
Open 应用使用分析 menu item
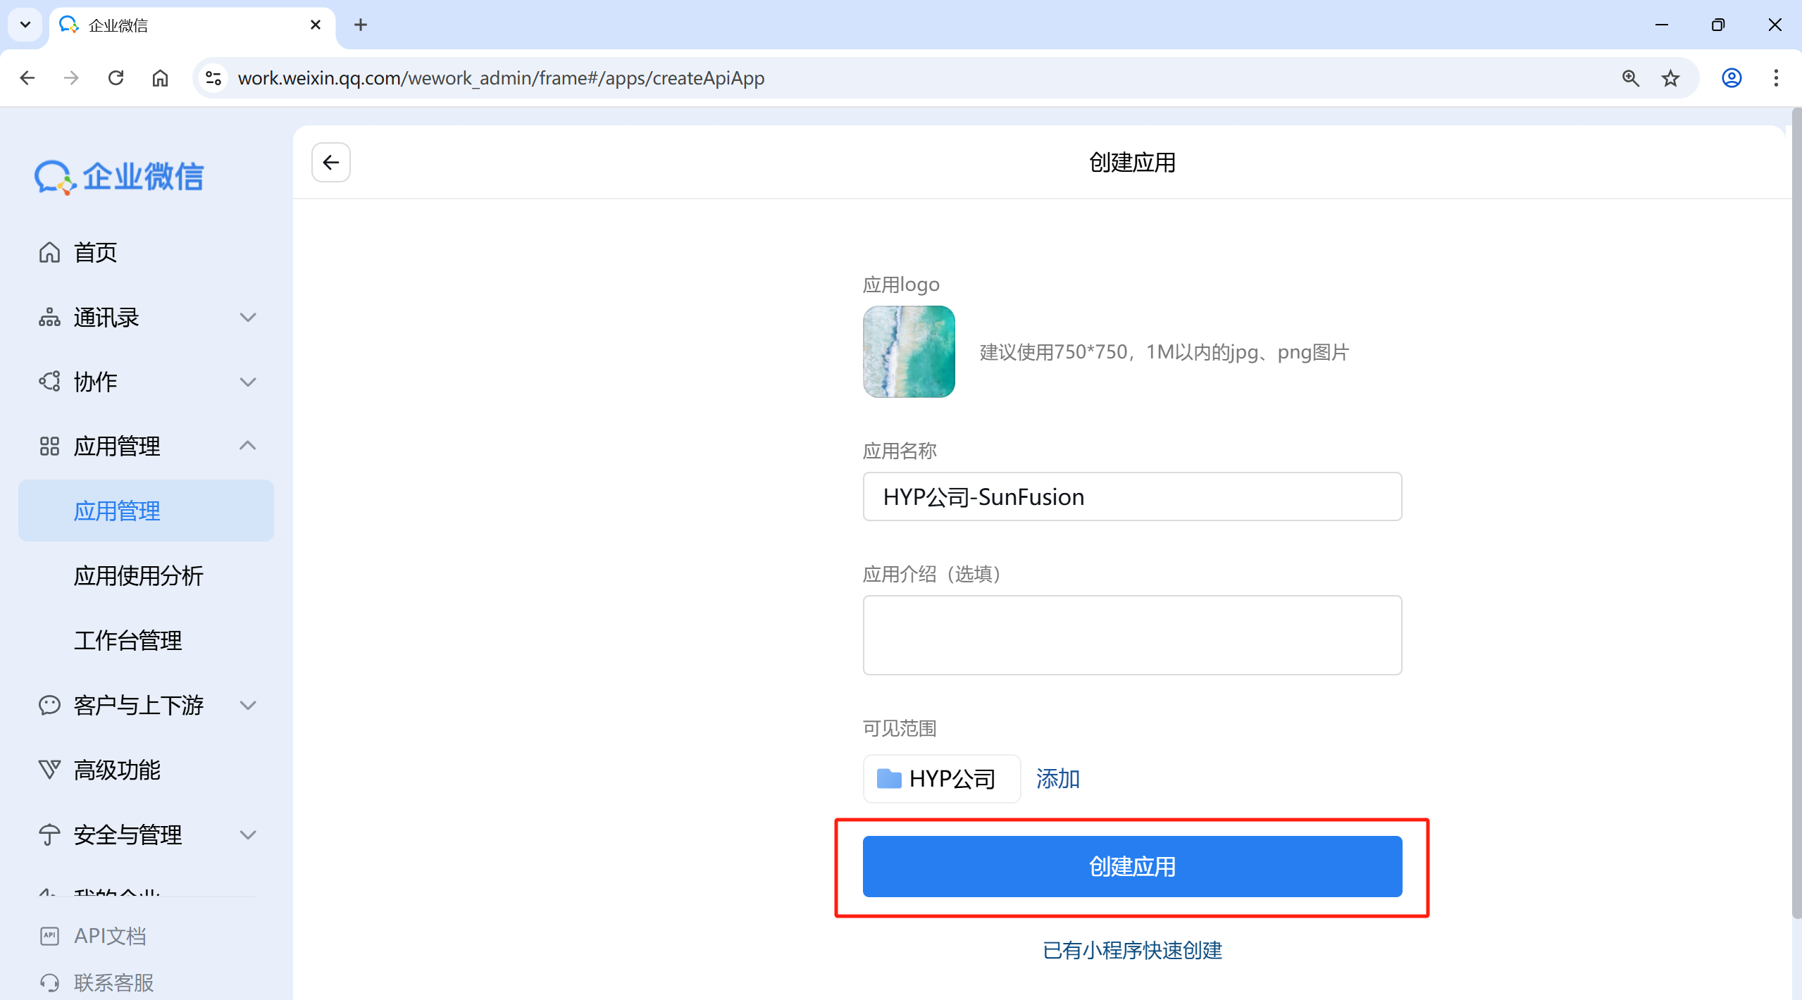click(x=139, y=576)
